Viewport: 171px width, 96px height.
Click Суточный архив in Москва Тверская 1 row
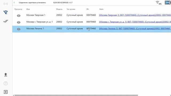click(x=75, y=15)
